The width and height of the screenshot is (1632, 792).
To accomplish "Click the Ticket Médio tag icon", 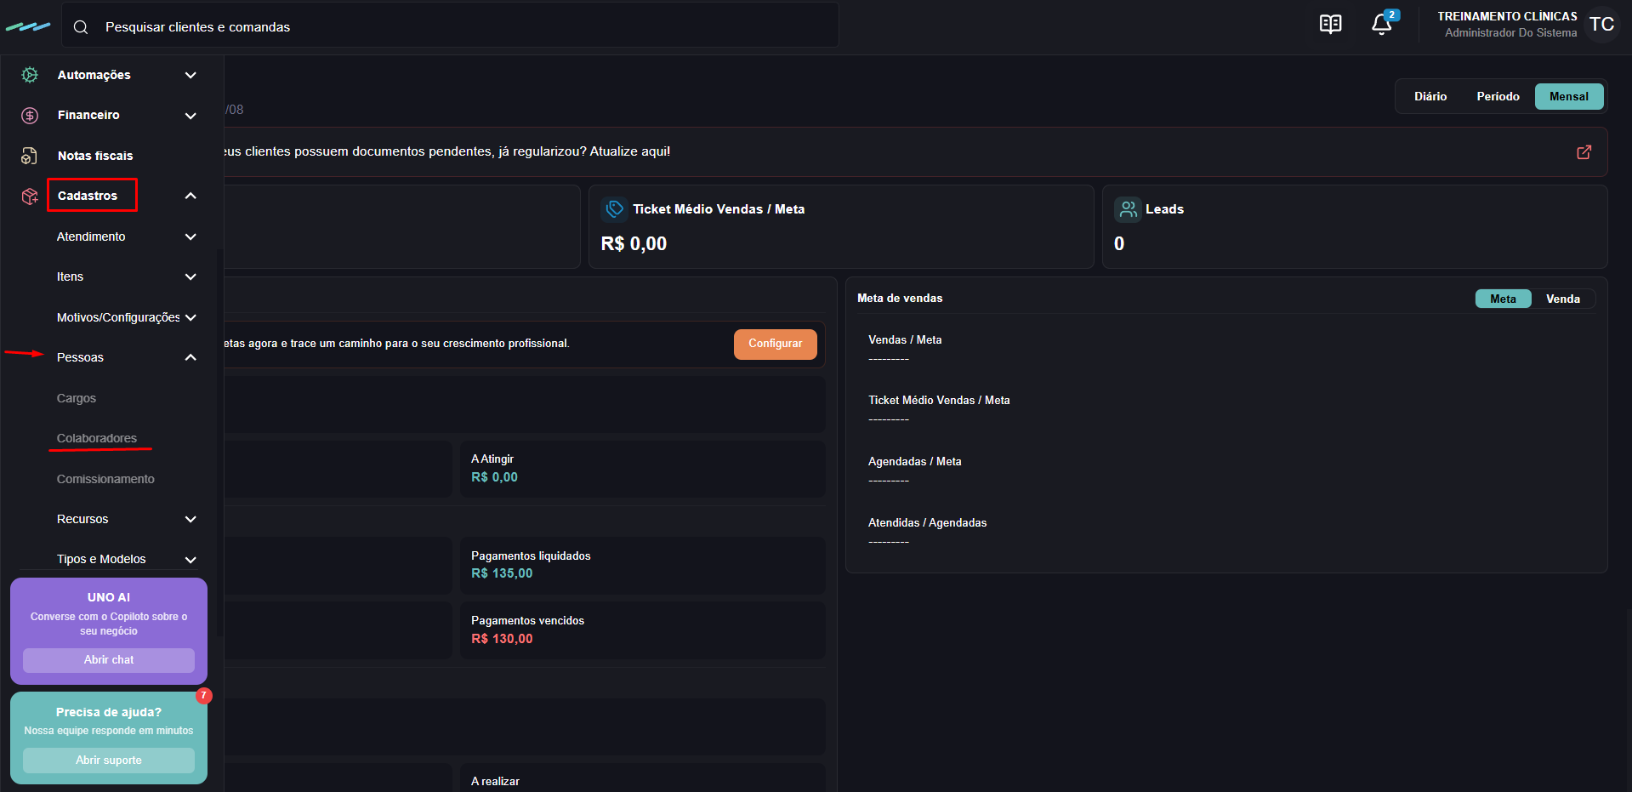I will point(614,209).
